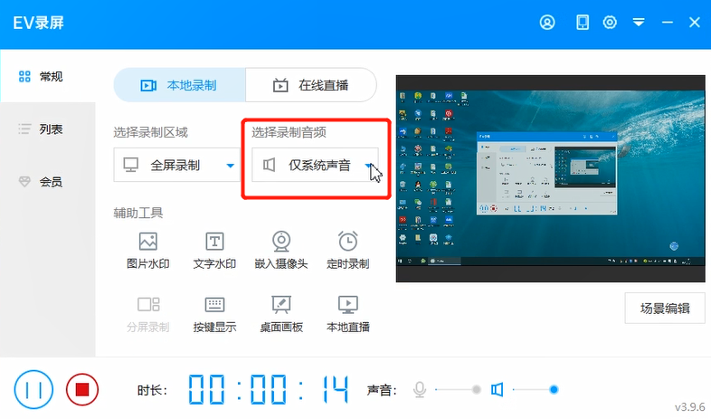Open the 会员 sidebar tab
Viewport: 711px width, 419px height.
click(48, 182)
